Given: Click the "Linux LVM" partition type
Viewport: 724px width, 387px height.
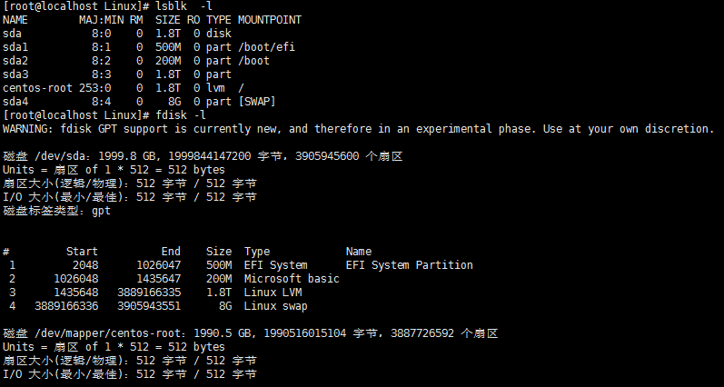Looking at the screenshot, I should click(x=275, y=293).
